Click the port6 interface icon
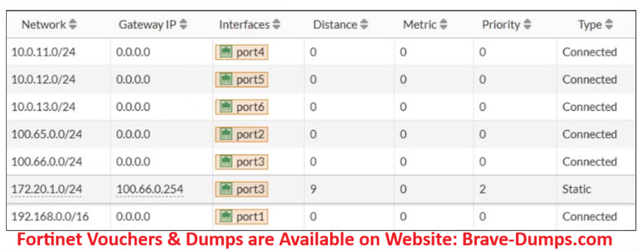Viewport: 641px width, 250px height. [226, 107]
